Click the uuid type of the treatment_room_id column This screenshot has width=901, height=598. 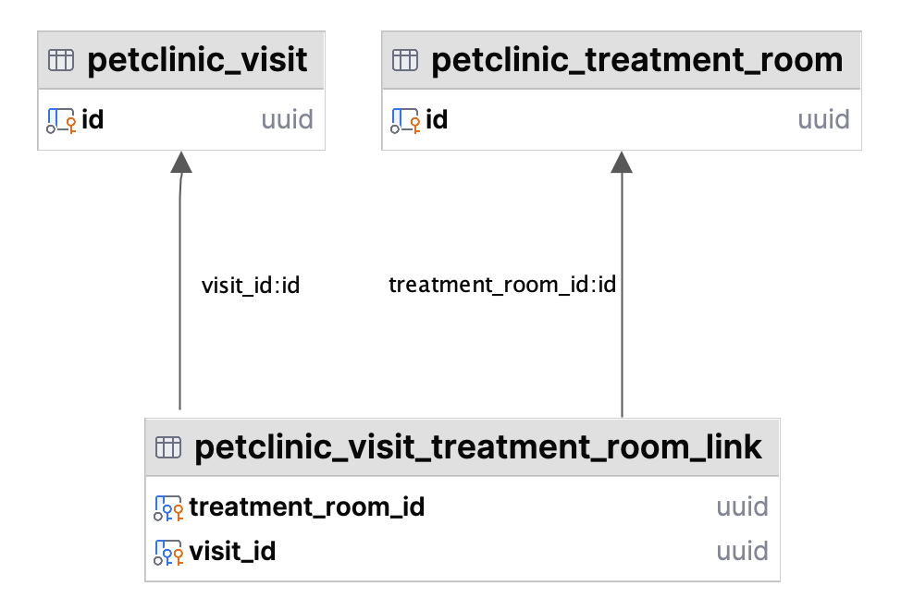coord(742,506)
